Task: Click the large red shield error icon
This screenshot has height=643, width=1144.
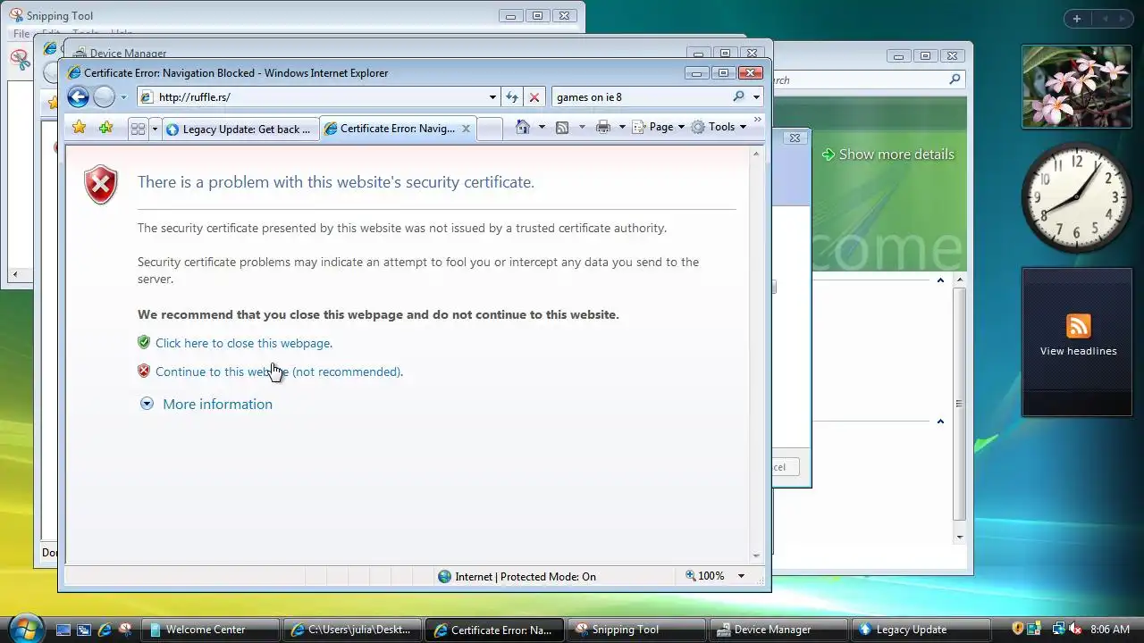Action: point(101,185)
